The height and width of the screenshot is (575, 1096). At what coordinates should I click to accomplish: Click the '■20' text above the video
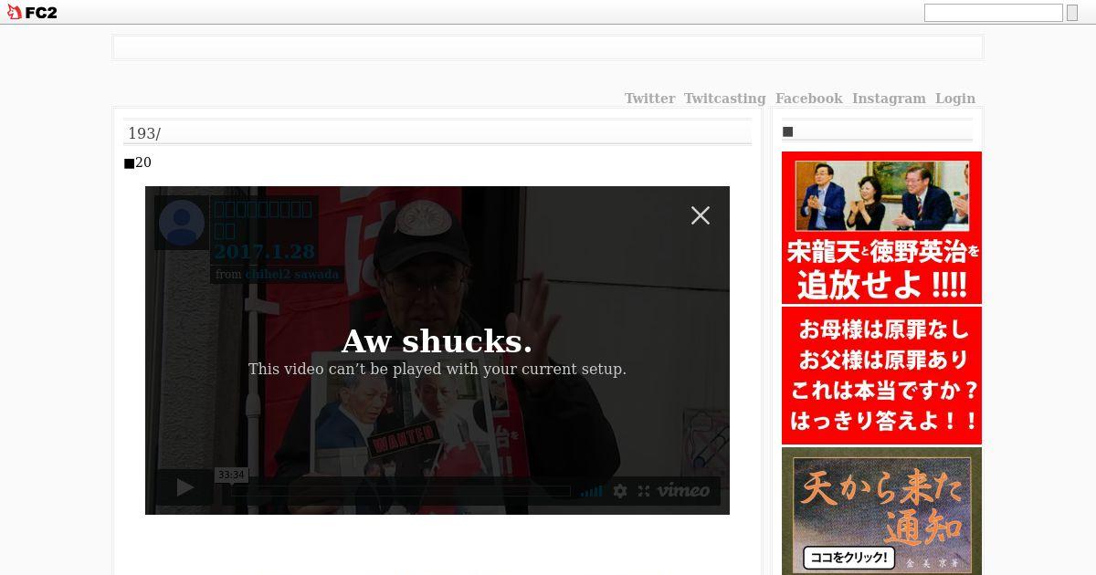point(137,162)
